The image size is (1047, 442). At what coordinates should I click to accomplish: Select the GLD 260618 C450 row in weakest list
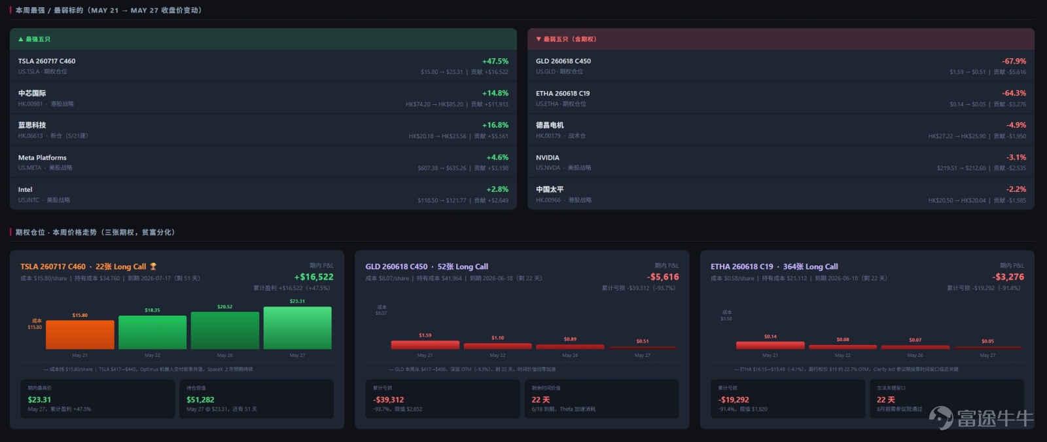pos(781,65)
